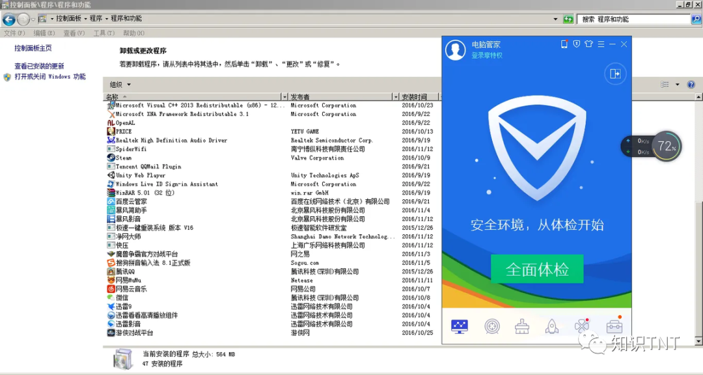This screenshot has width=703, height=375.
Task: Select the 游侠对战平台 row
Action: (273, 333)
